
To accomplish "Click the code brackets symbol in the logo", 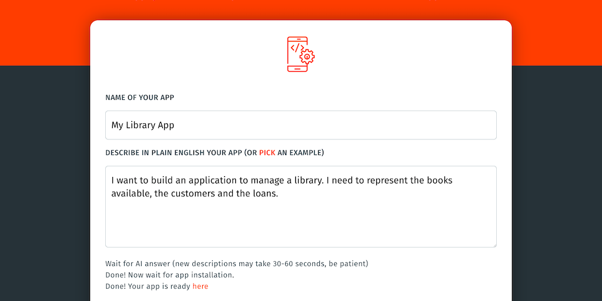I will (297, 47).
